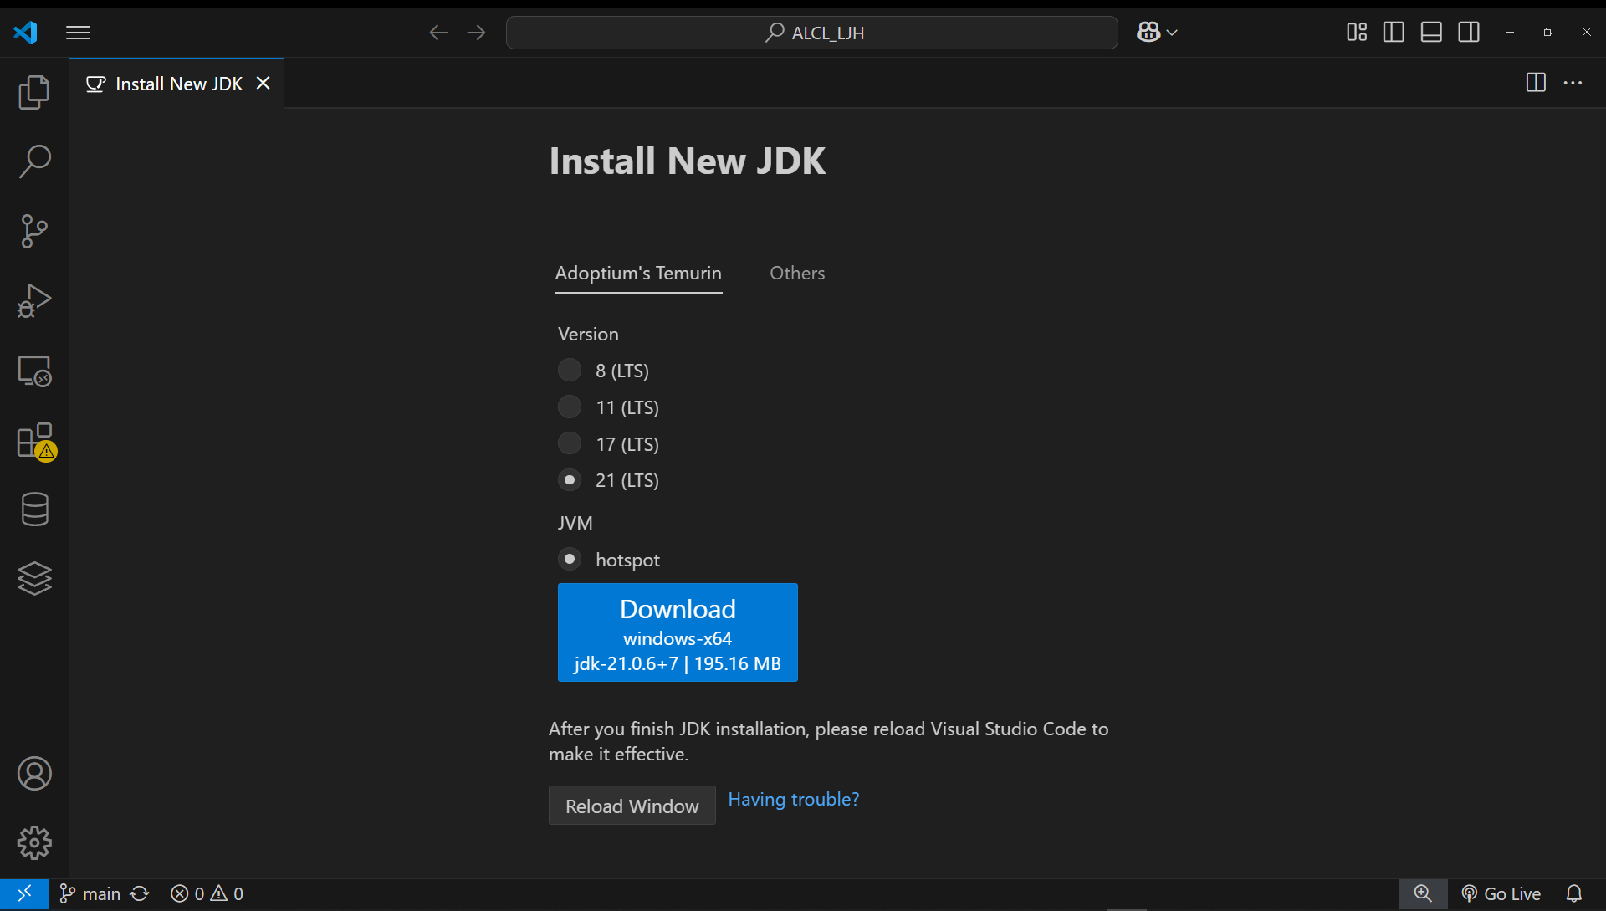Click the main branch in status bar

click(x=90, y=893)
